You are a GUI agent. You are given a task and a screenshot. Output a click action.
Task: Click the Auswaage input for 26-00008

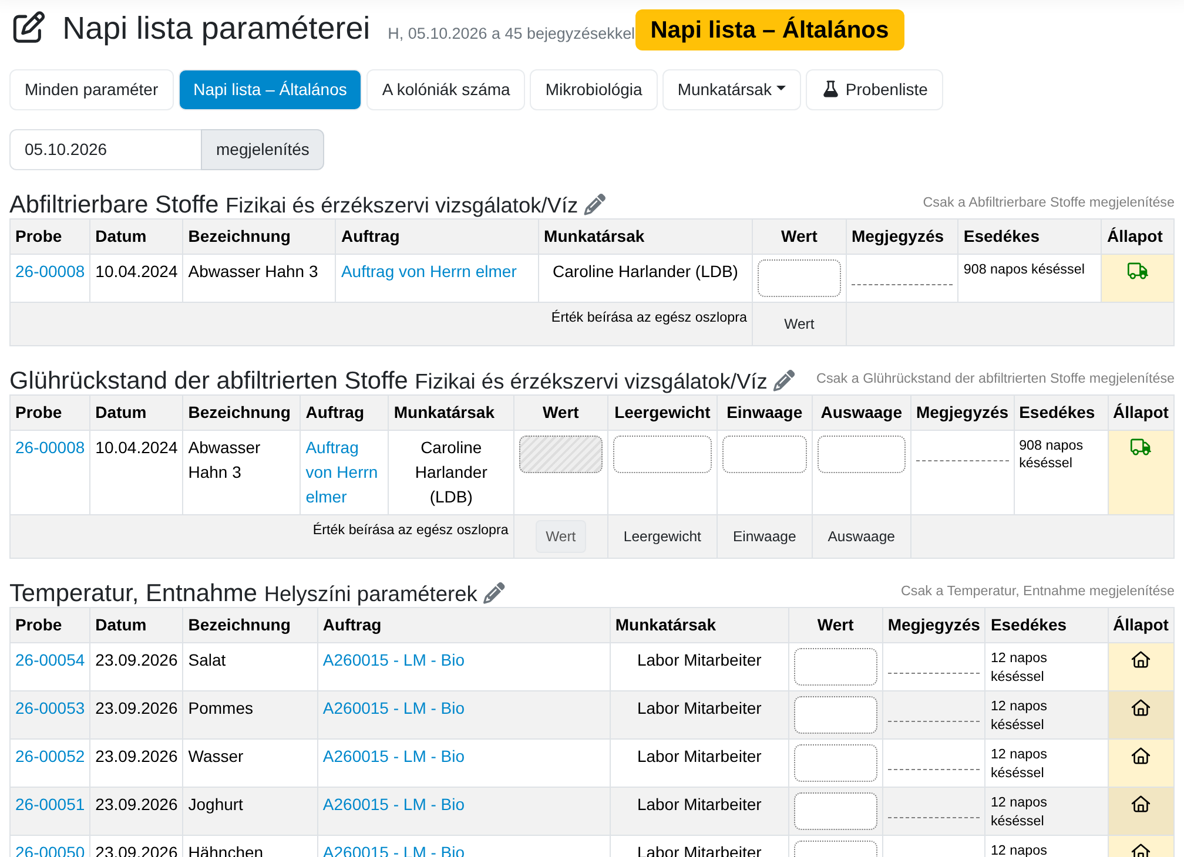[861, 454]
